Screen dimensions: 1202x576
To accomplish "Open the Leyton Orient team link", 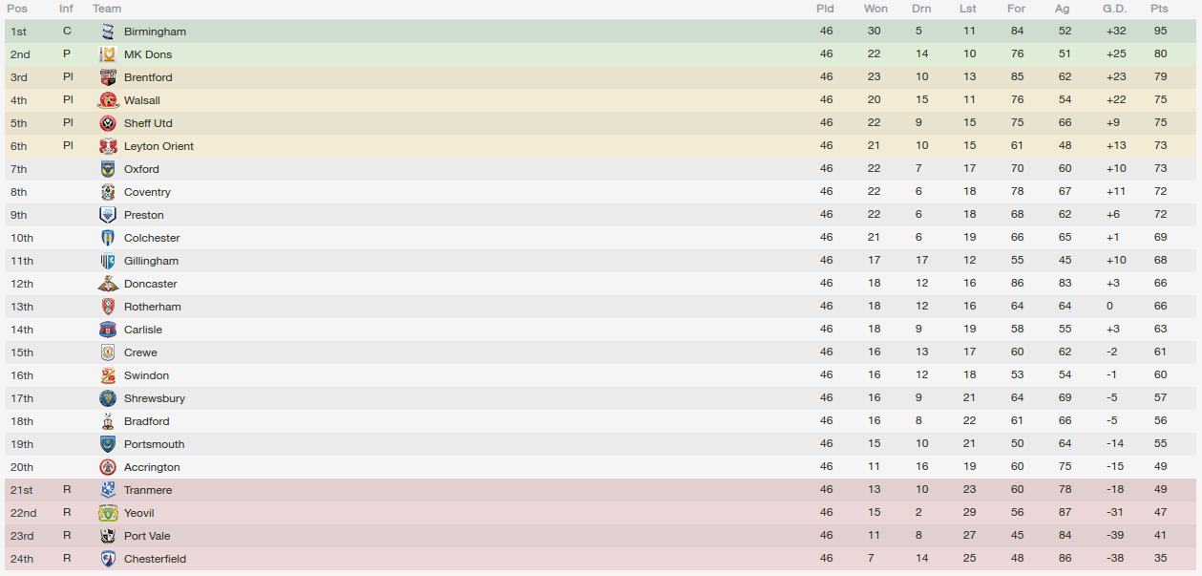I will (158, 146).
